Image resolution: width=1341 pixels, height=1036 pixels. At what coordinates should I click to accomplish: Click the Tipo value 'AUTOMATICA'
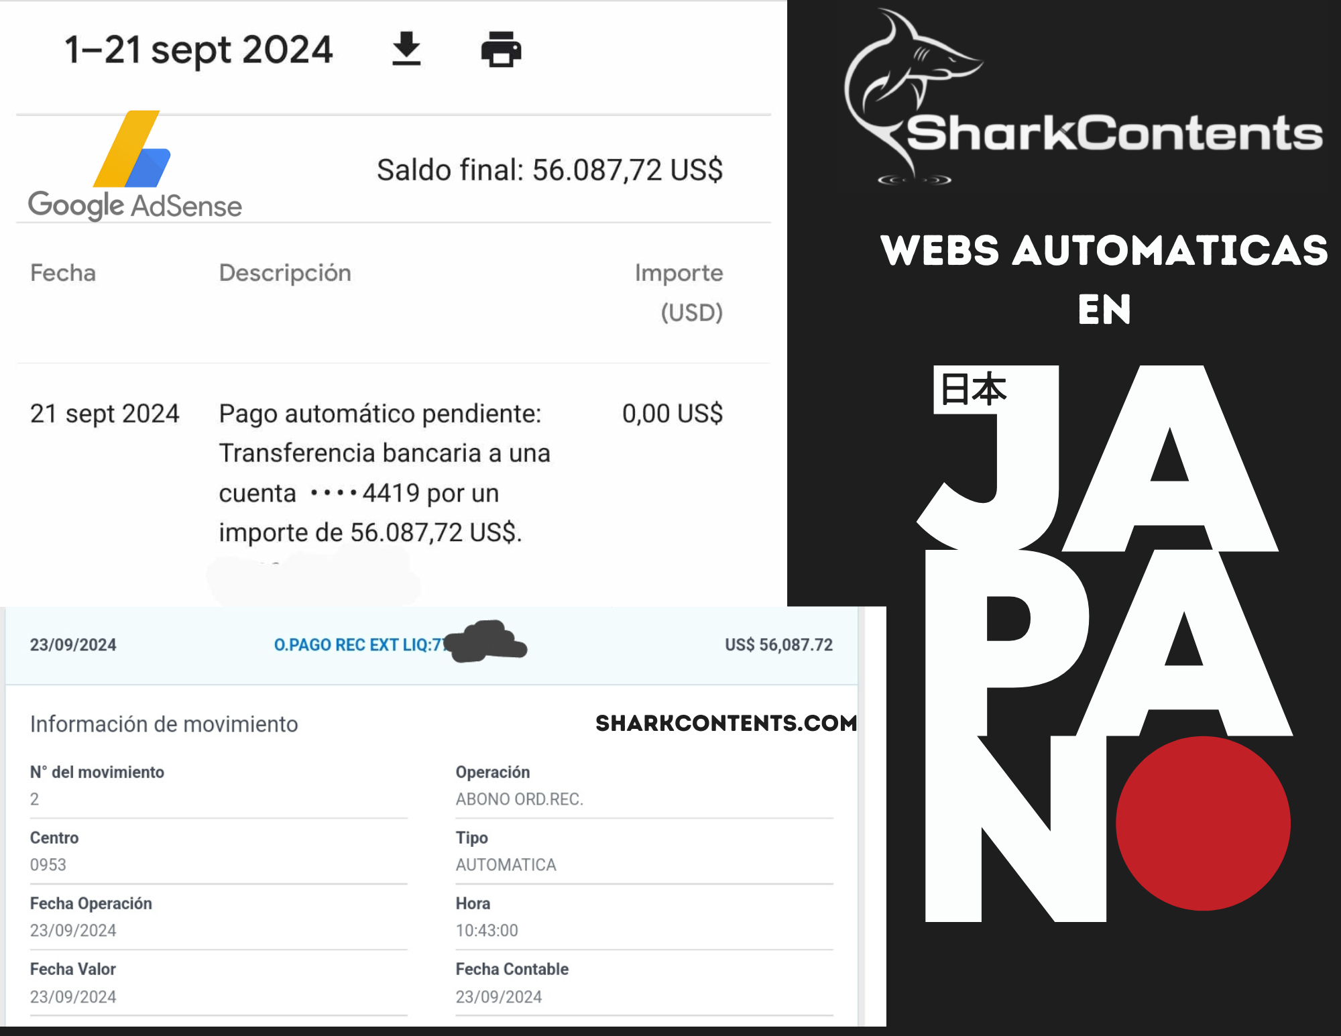tap(506, 865)
